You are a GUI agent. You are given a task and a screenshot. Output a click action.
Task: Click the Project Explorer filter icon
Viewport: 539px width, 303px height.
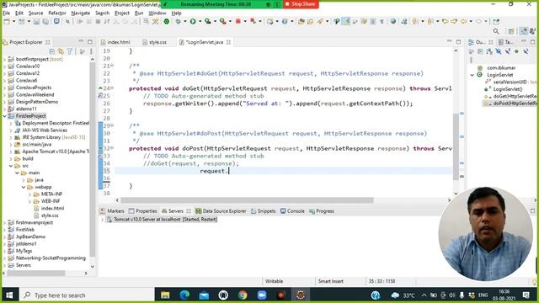pos(70,51)
